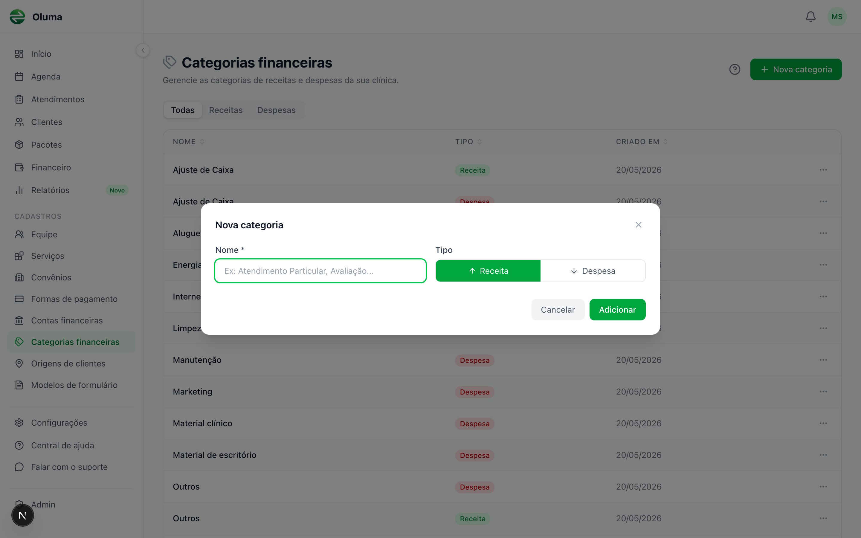Close the Nova categoria dialog
The height and width of the screenshot is (538, 861).
[x=638, y=225]
